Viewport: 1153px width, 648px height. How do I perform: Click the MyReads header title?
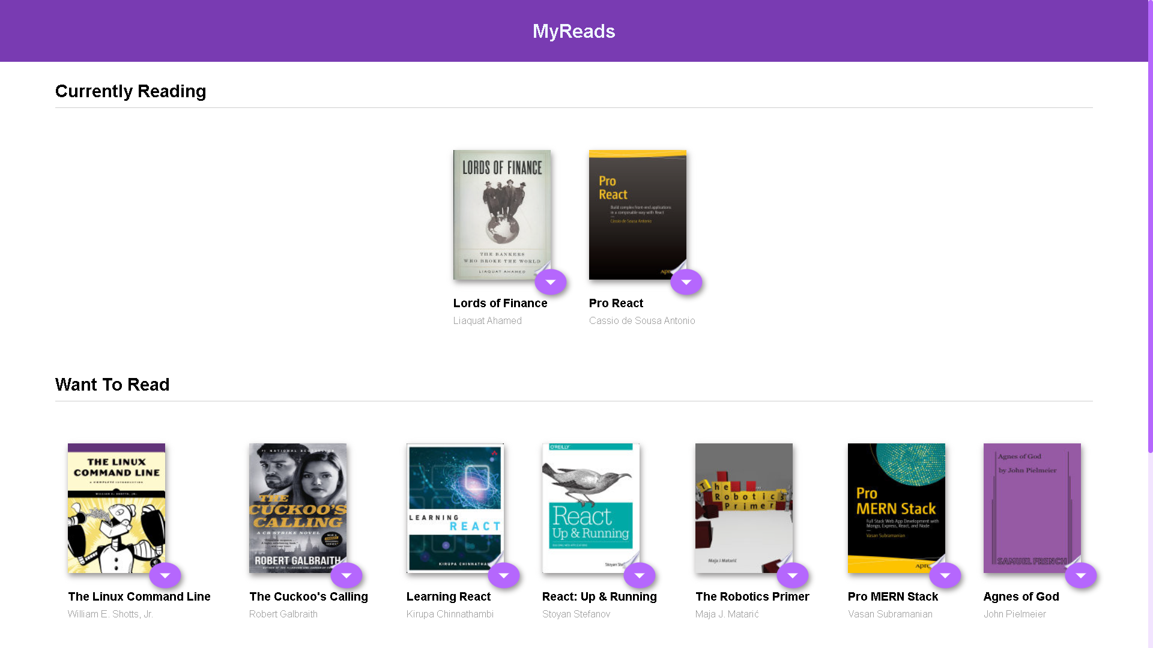[573, 31]
